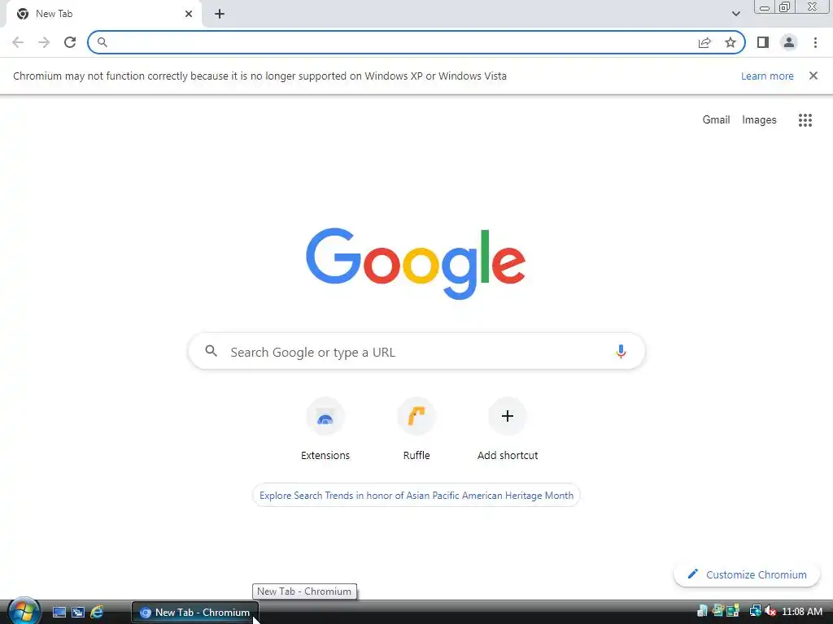Open the Windows Start orb

pos(24,611)
